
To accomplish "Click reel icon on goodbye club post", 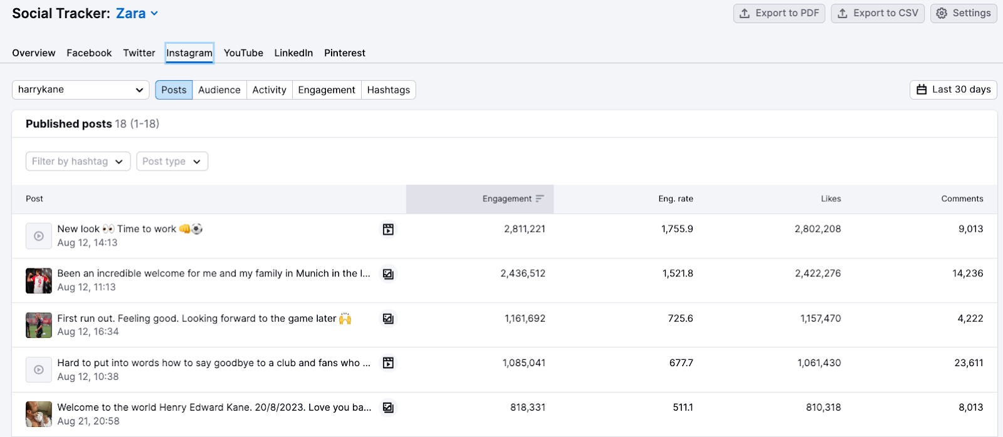I will [388, 363].
